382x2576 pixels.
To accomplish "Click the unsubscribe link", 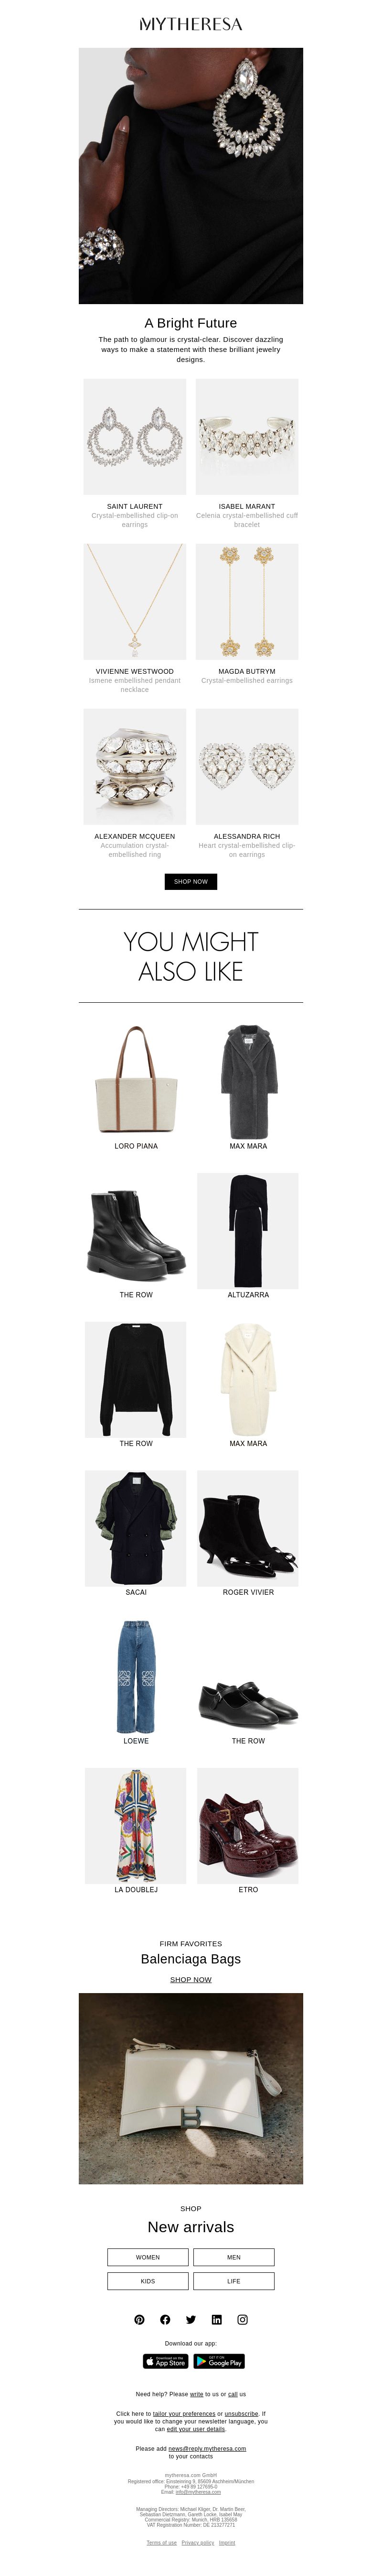I will 241,2413.
